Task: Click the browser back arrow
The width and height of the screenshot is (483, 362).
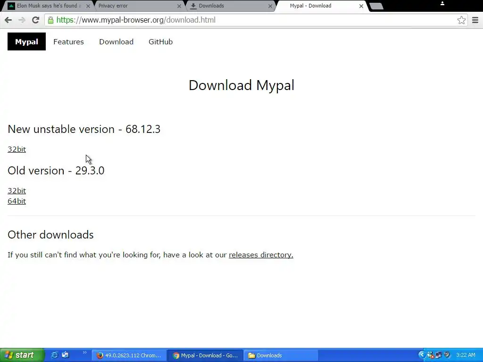Action: pos(8,20)
